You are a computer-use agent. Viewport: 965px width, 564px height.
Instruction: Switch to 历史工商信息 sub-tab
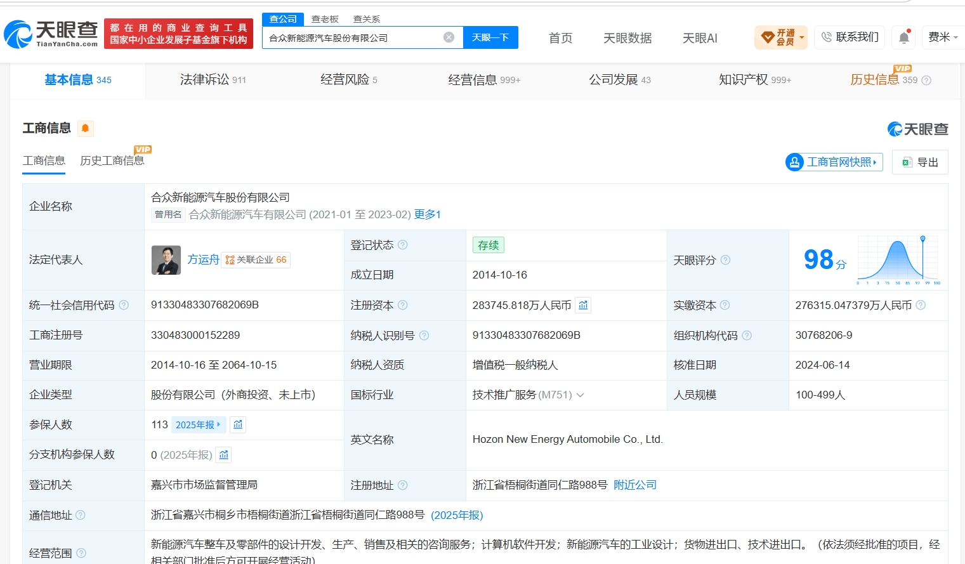pyautogui.click(x=112, y=161)
